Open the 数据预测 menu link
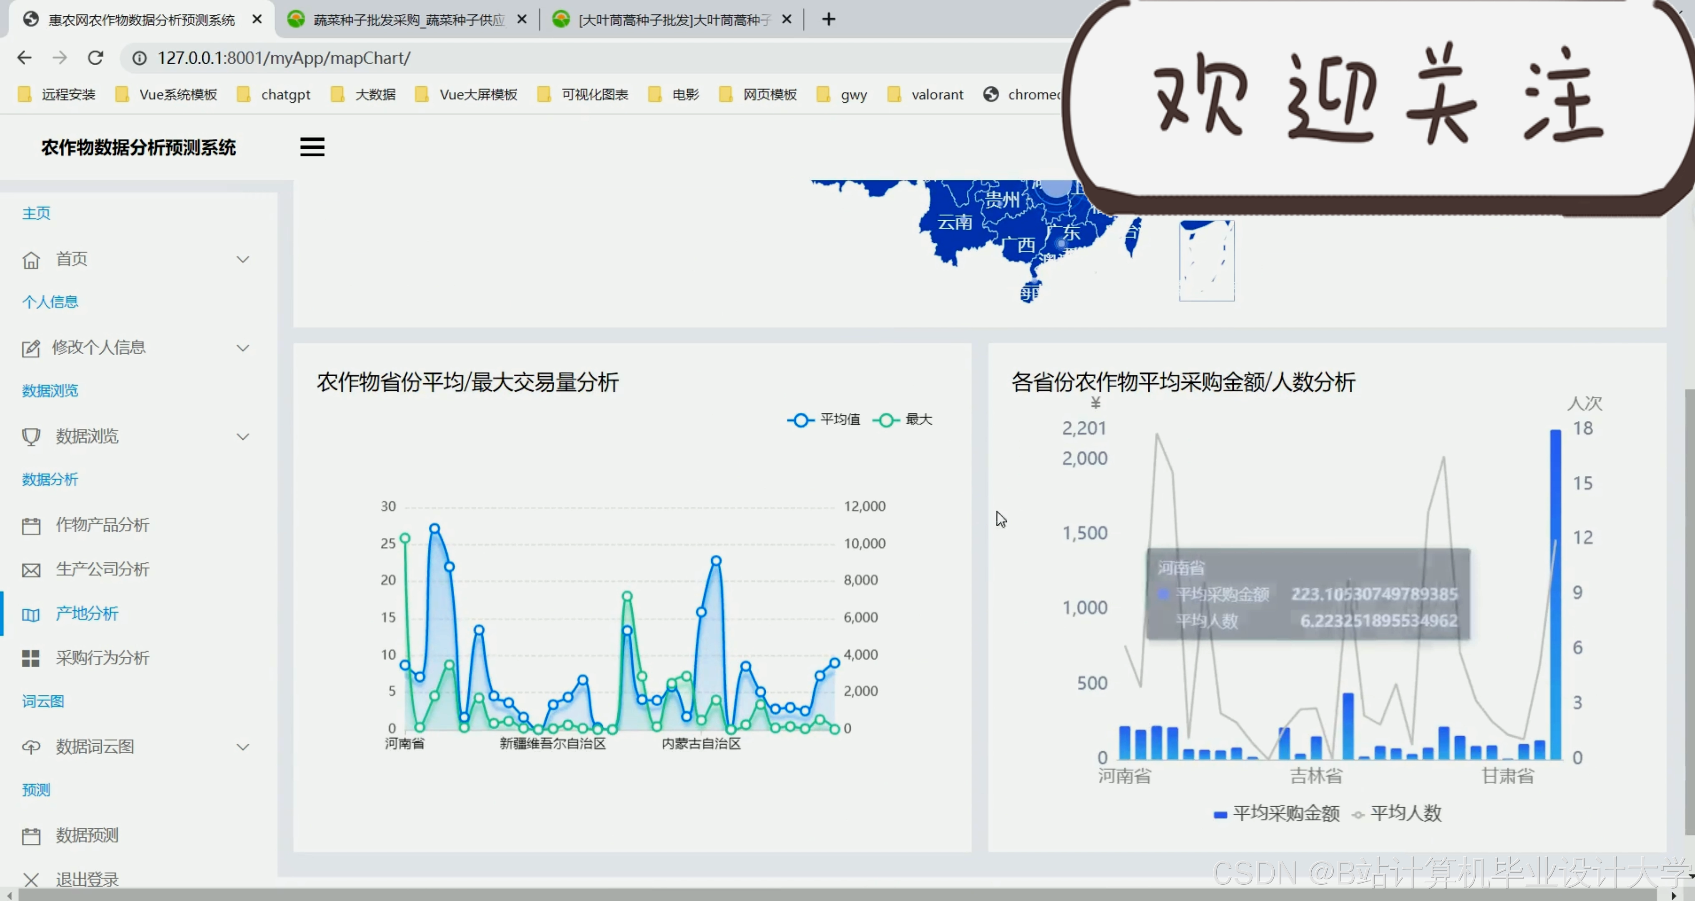 [87, 835]
